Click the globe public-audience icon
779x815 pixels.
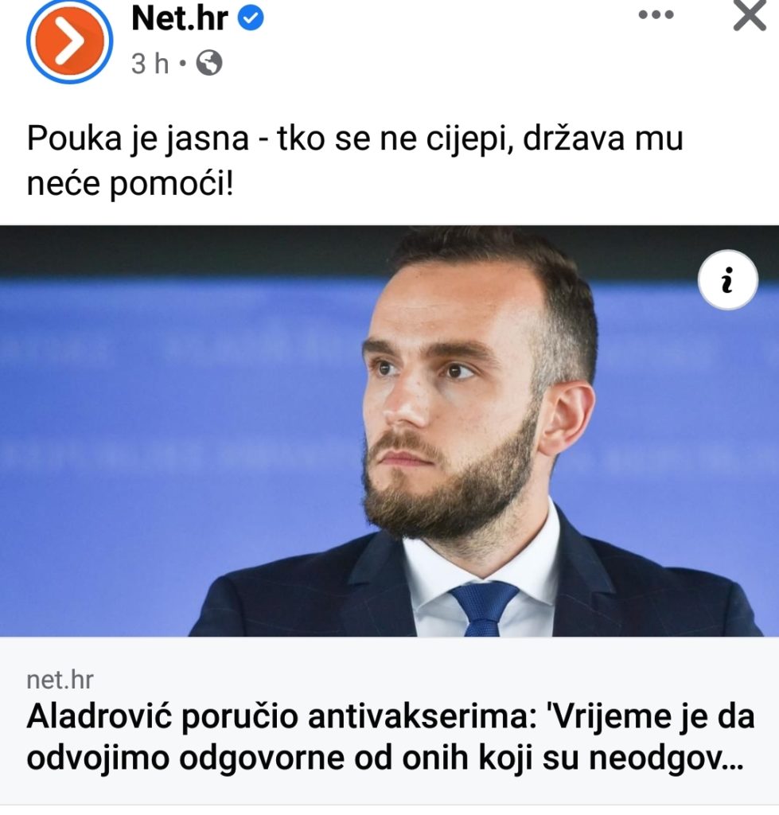point(209,63)
